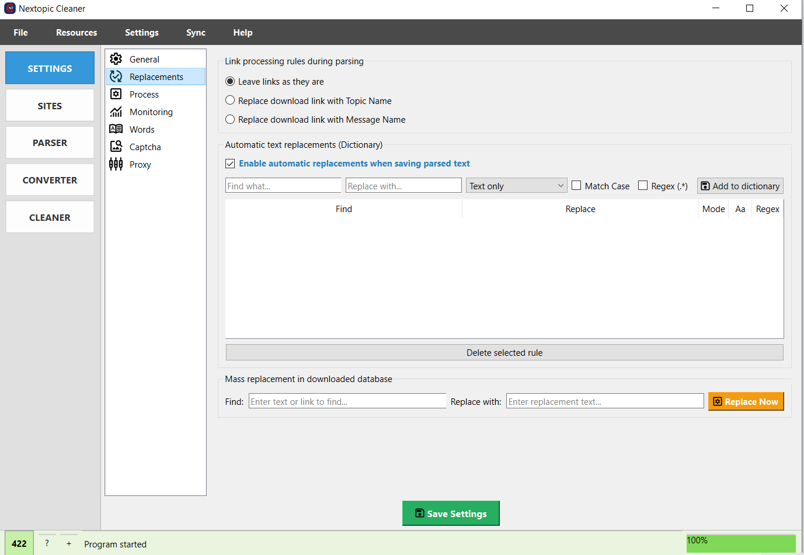Expand the 'Text only' mode dropdown
The width and height of the screenshot is (804, 555).
[516, 186]
